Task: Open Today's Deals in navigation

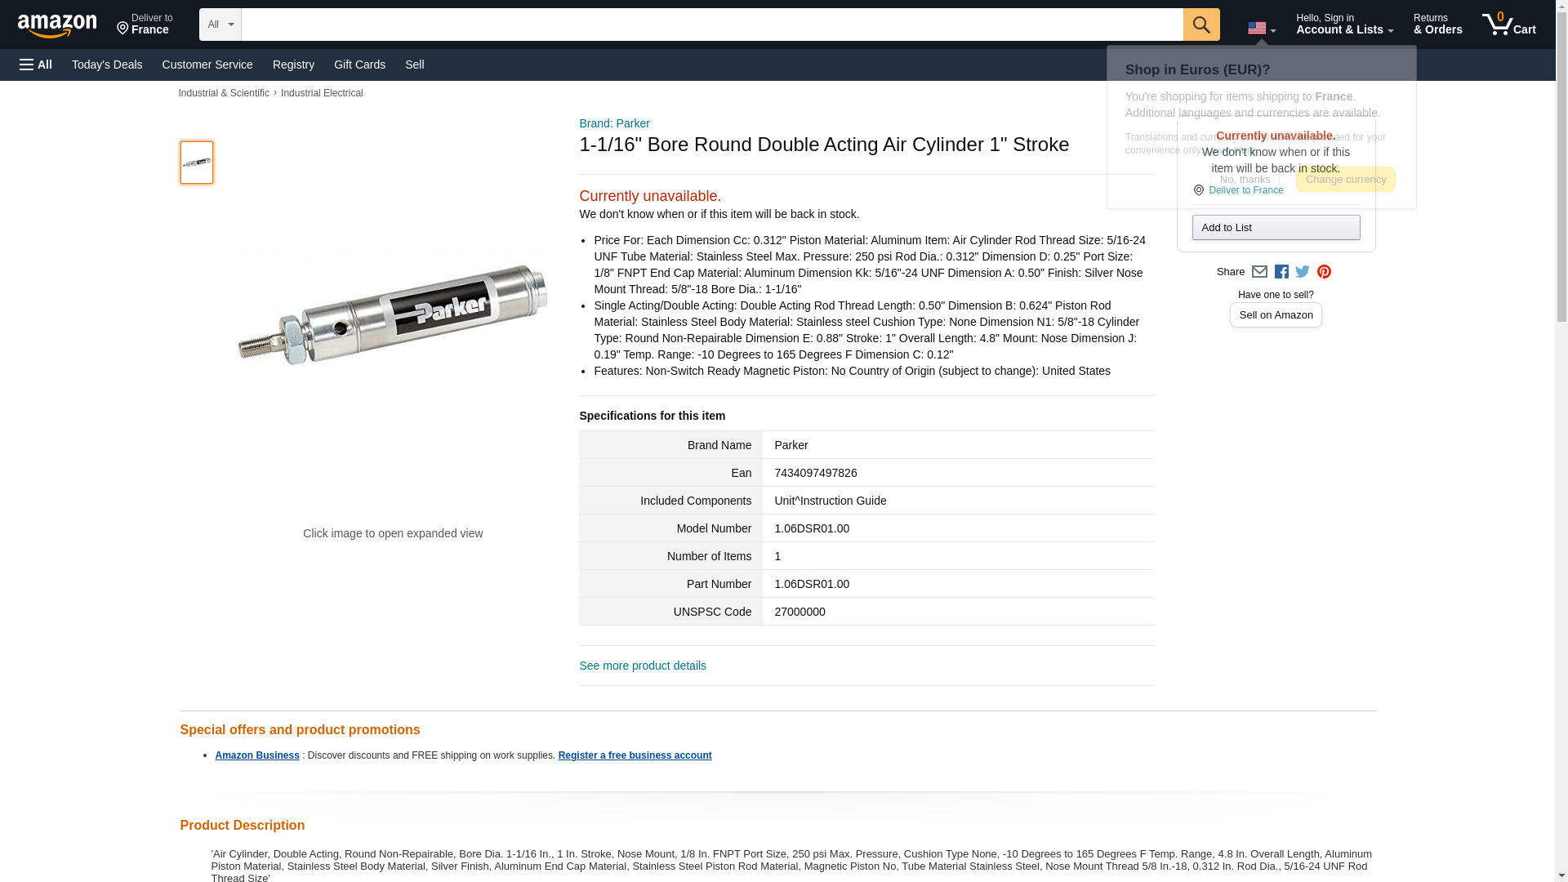Action: 107,65
